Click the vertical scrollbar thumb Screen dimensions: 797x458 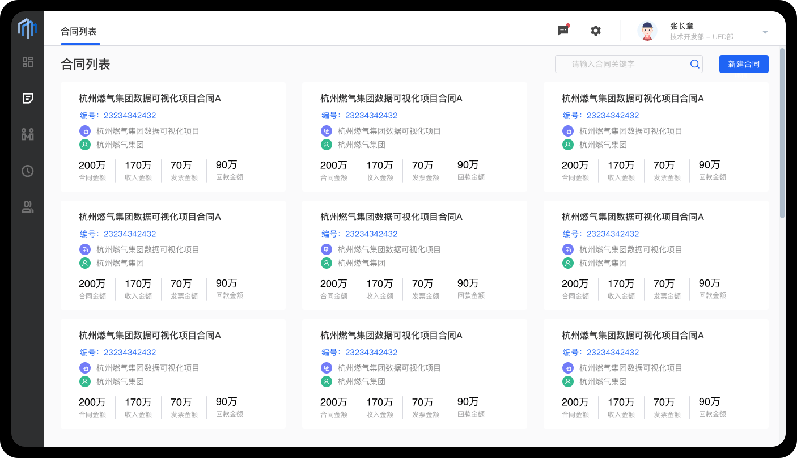tap(782, 133)
